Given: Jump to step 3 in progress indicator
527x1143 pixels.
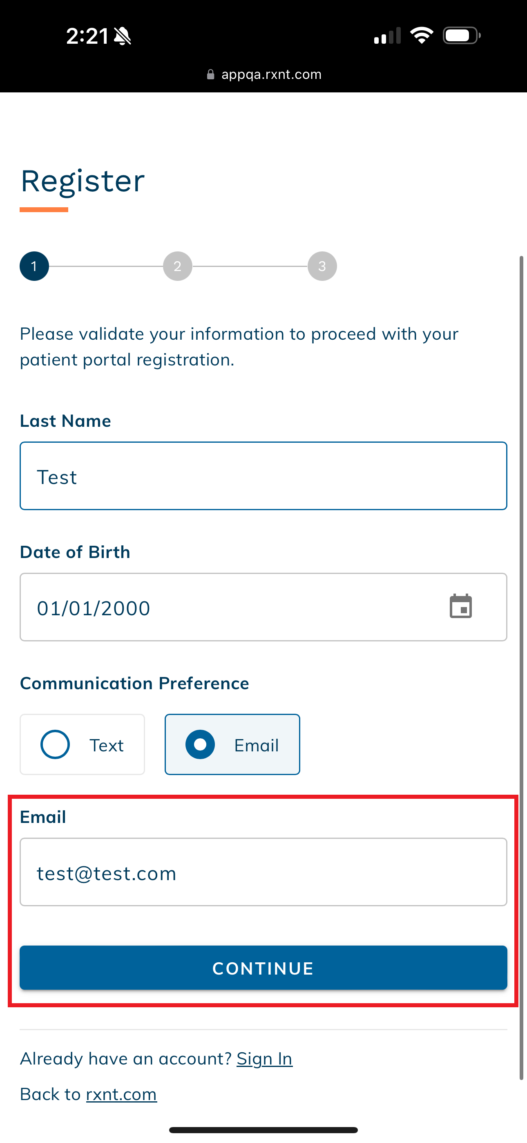Looking at the screenshot, I should (322, 266).
